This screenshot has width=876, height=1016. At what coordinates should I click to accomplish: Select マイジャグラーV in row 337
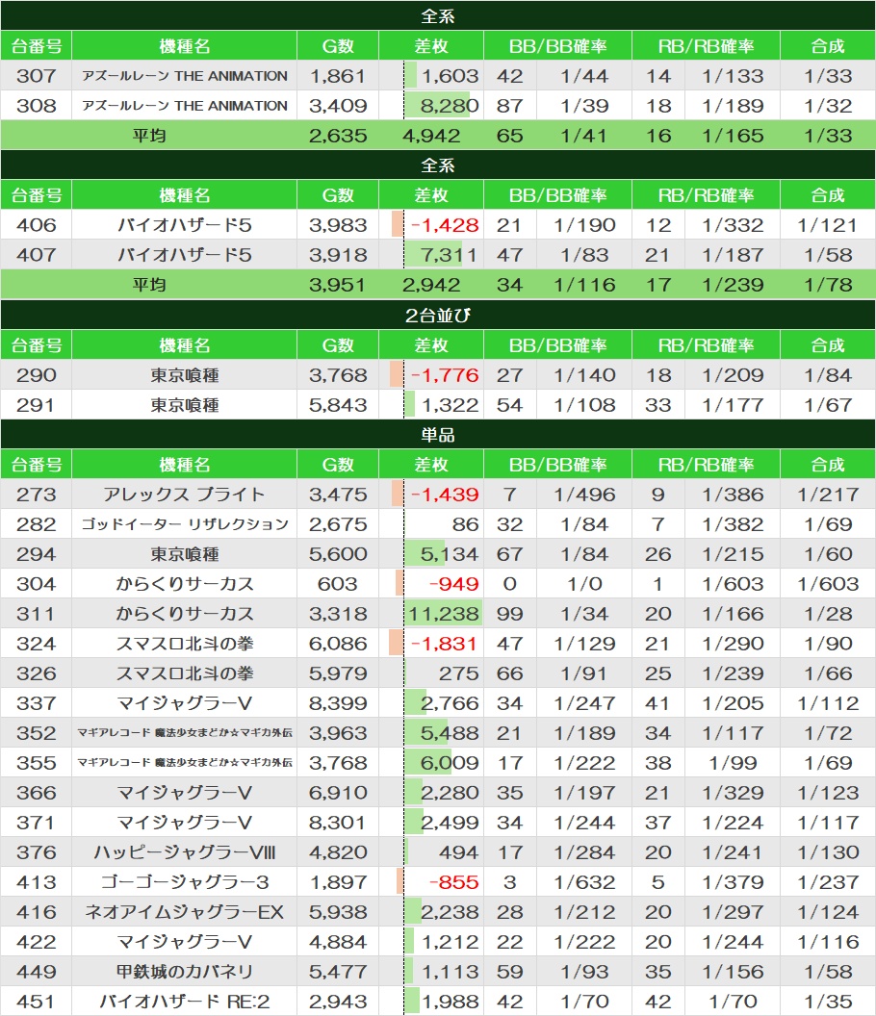point(185,703)
